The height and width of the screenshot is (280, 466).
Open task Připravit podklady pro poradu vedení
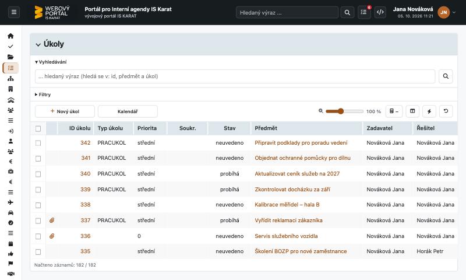click(x=301, y=143)
